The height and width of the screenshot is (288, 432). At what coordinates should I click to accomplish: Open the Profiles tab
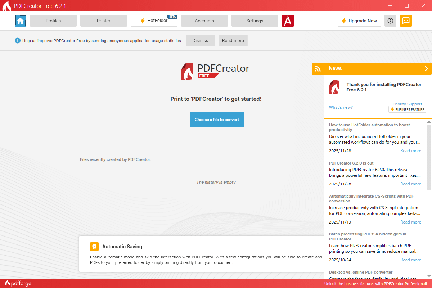(x=53, y=21)
